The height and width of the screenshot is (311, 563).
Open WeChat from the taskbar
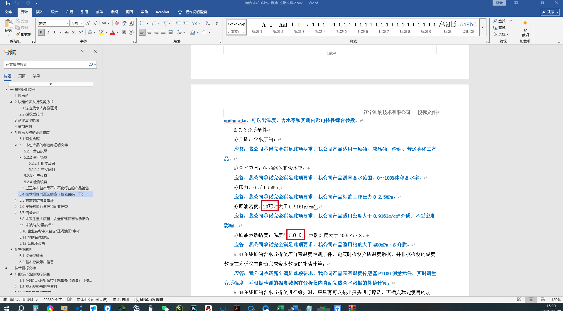(165, 308)
